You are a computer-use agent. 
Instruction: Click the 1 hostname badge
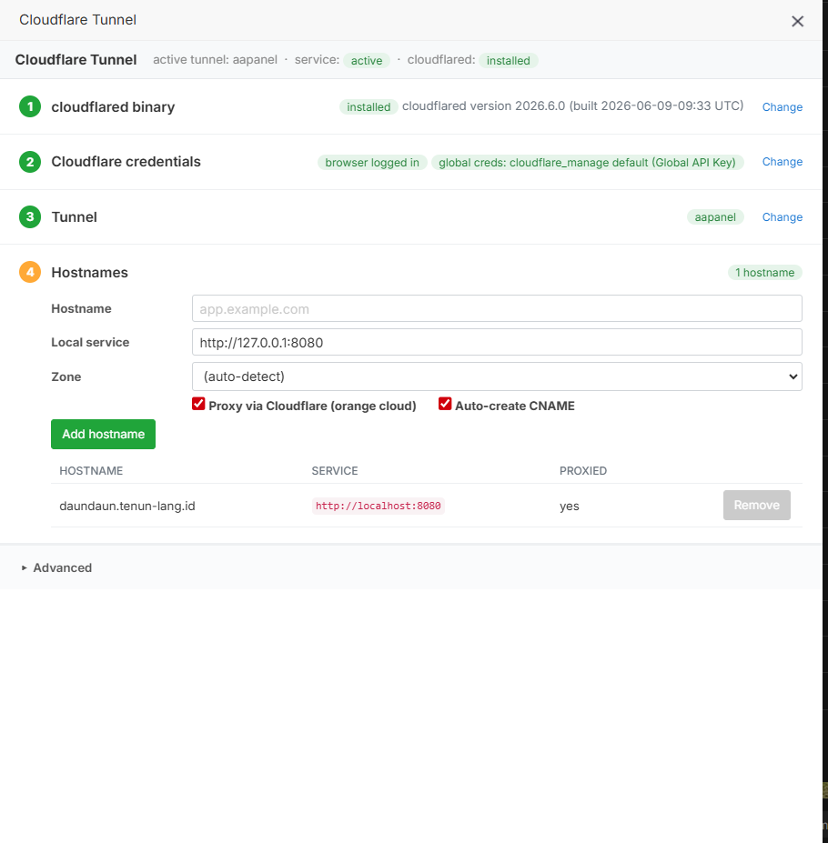[x=764, y=273]
